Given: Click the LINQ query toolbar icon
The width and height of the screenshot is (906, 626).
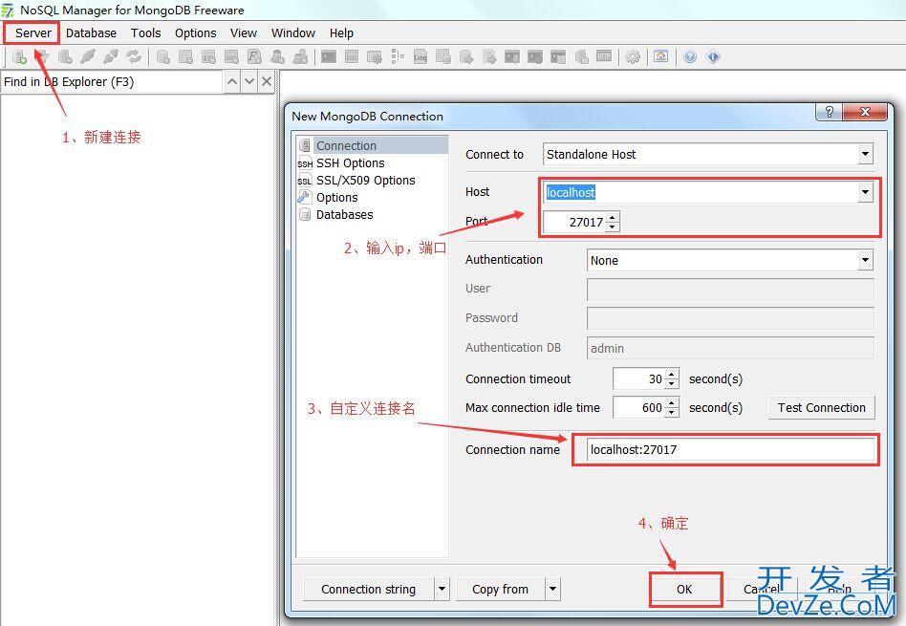Looking at the screenshot, I should click(421, 57).
